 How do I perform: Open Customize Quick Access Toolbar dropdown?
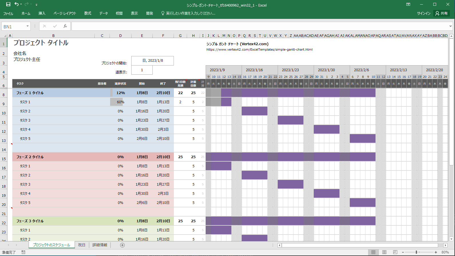[x=36, y=5]
